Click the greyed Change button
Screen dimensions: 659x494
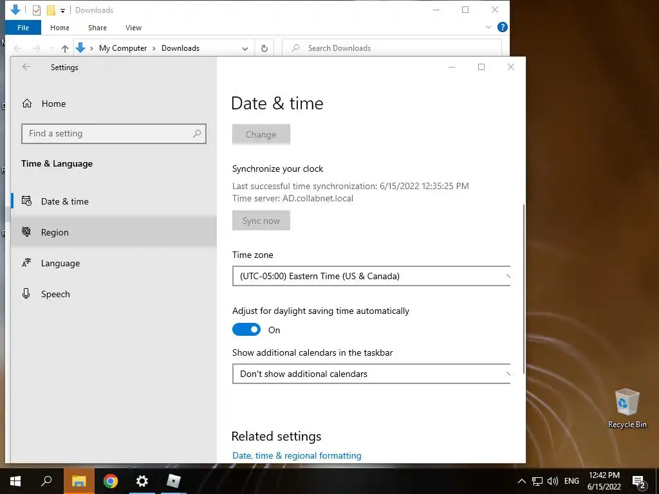(261, 134)
